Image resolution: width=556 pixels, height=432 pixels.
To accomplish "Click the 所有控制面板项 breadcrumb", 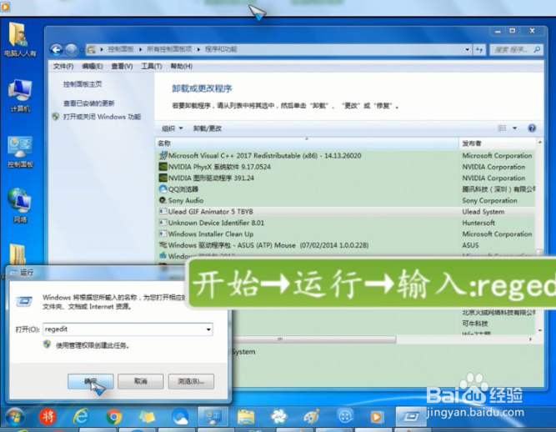I will tap(169, 49).
